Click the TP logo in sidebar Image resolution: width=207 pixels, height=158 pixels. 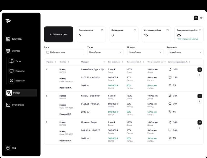8,21
